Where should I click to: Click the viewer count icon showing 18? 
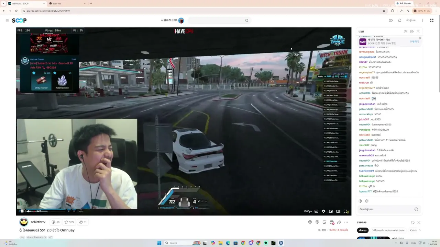[55, 222]
